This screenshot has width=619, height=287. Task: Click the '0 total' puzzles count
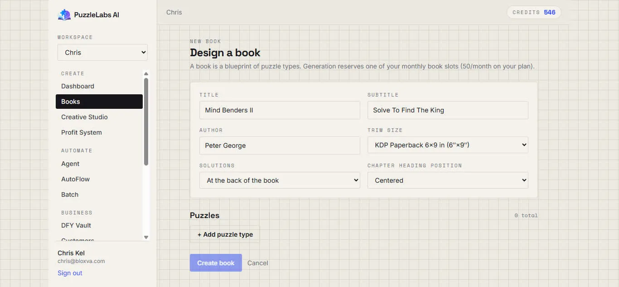point(526,215)
